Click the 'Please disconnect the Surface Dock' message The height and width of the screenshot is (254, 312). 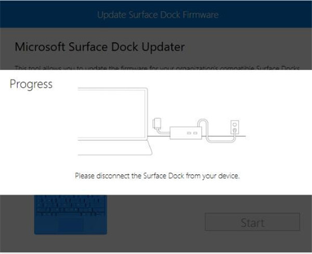pos(157,176)
